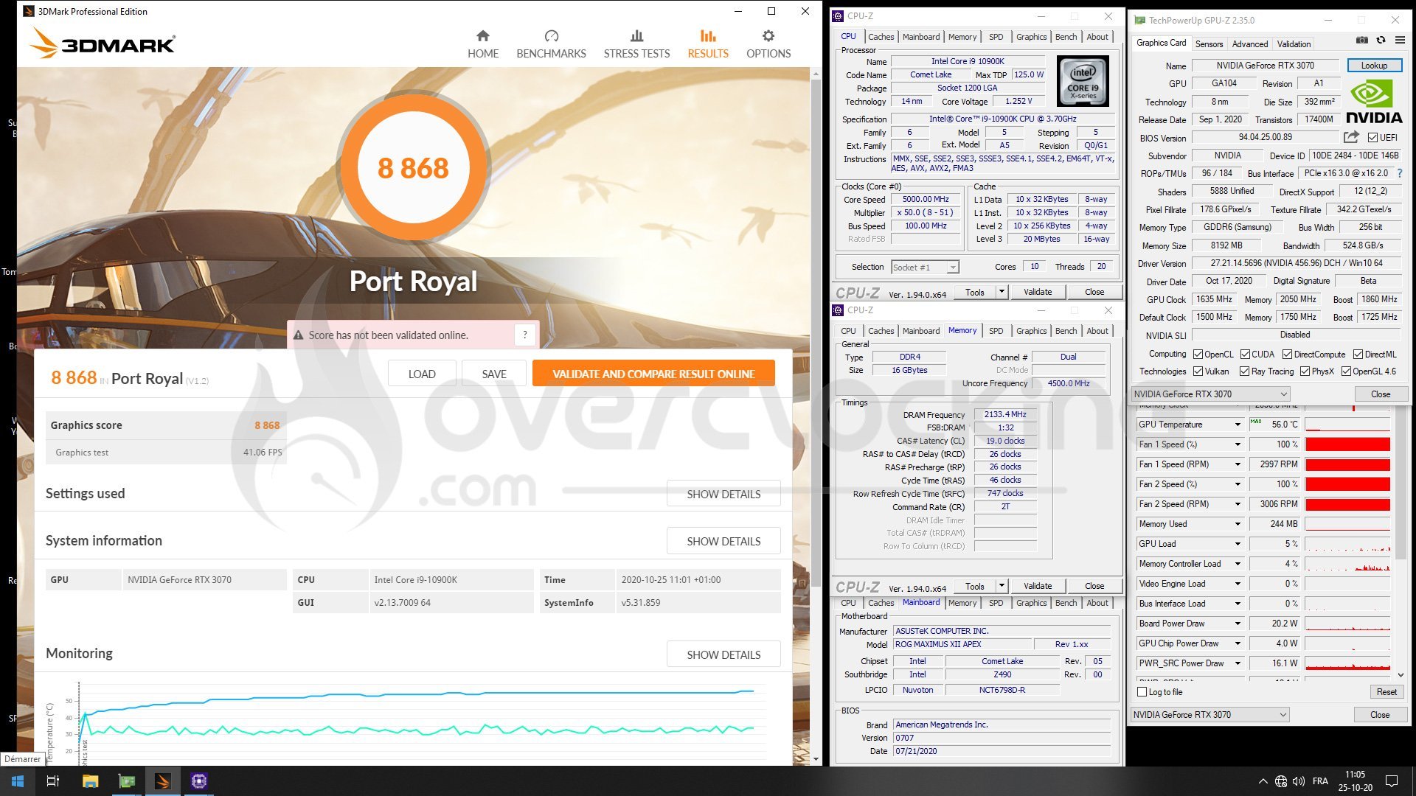Switch to 3DMark via its taskbar icon
1416x796 pixels.
pos(163,781)
